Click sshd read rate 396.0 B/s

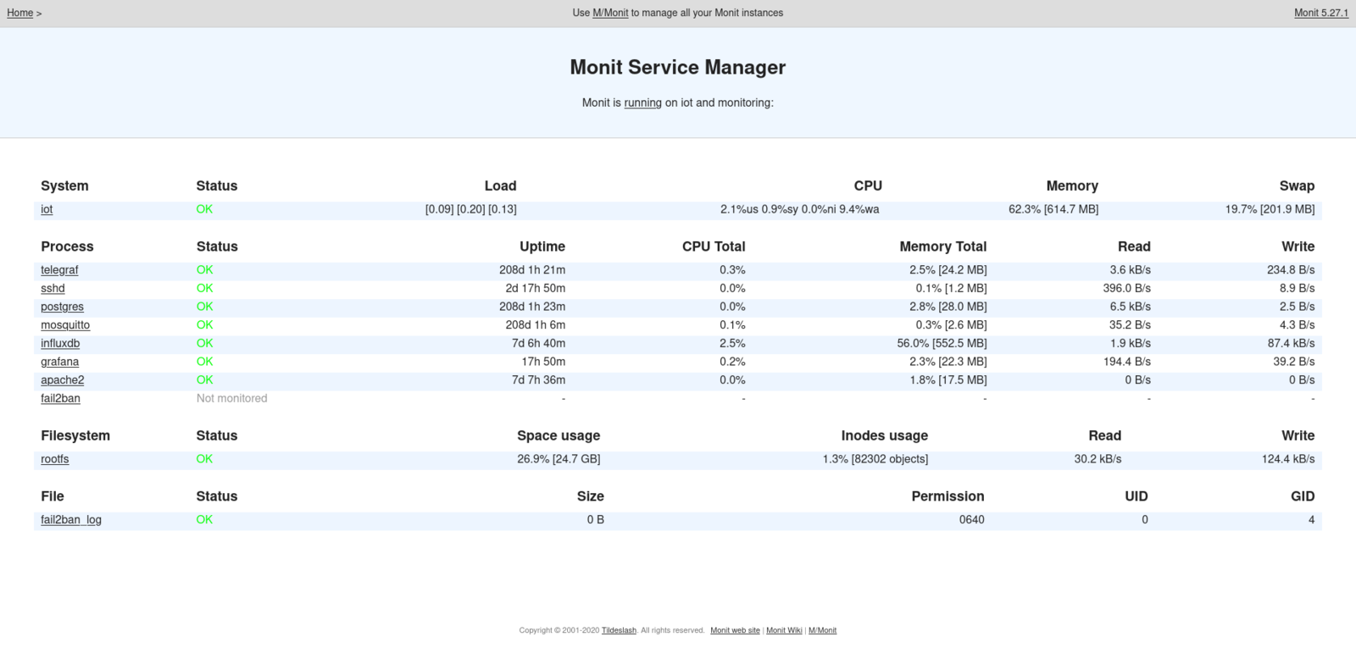(x=1127, y=288)
